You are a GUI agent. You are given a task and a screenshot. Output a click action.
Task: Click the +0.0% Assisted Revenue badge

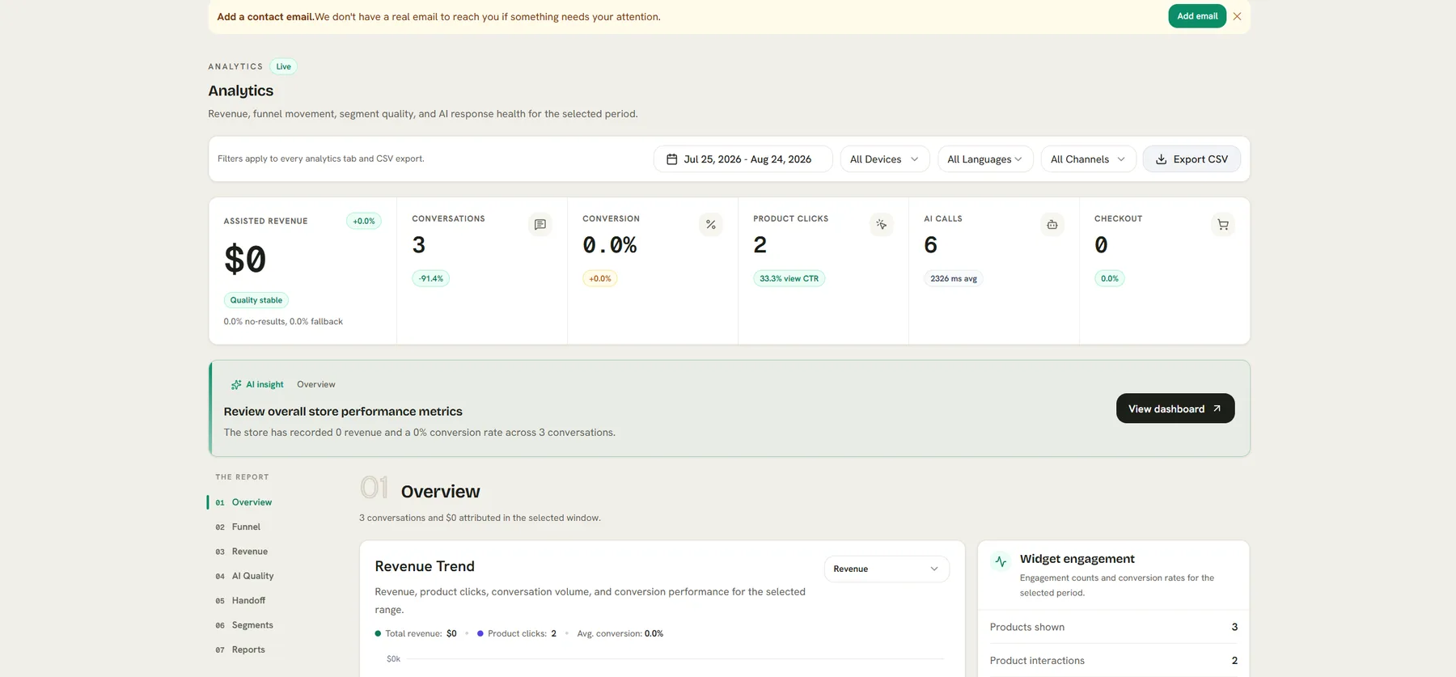tap(364, 221)
